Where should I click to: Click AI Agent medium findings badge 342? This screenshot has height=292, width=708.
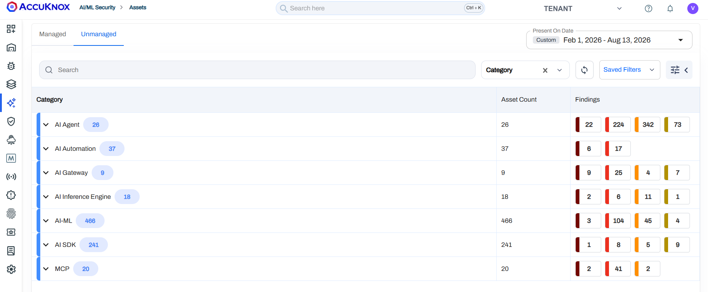[647, 125]
